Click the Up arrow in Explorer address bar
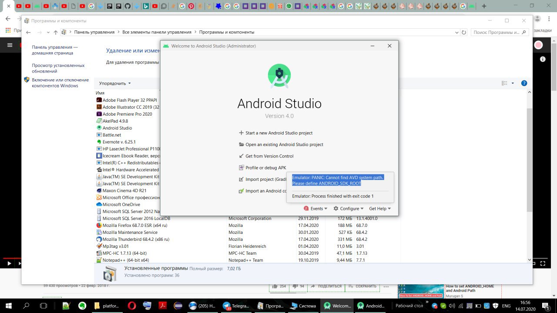 point(55,32)
